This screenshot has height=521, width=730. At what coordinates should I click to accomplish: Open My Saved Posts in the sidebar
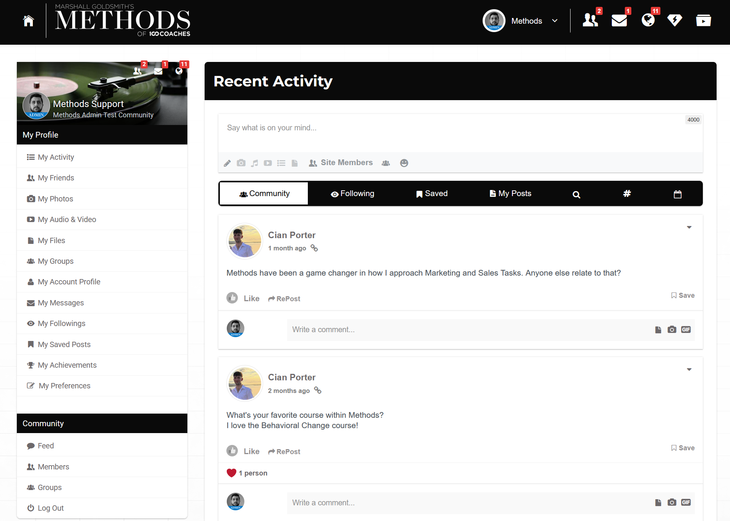[64, 344]
